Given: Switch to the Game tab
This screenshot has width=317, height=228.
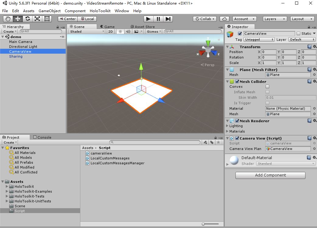Looking at the screenshot, I should click(107, 27).
